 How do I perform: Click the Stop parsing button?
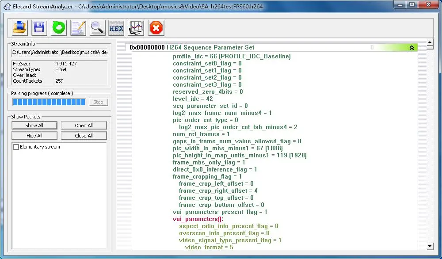click(x=99, y=102)
